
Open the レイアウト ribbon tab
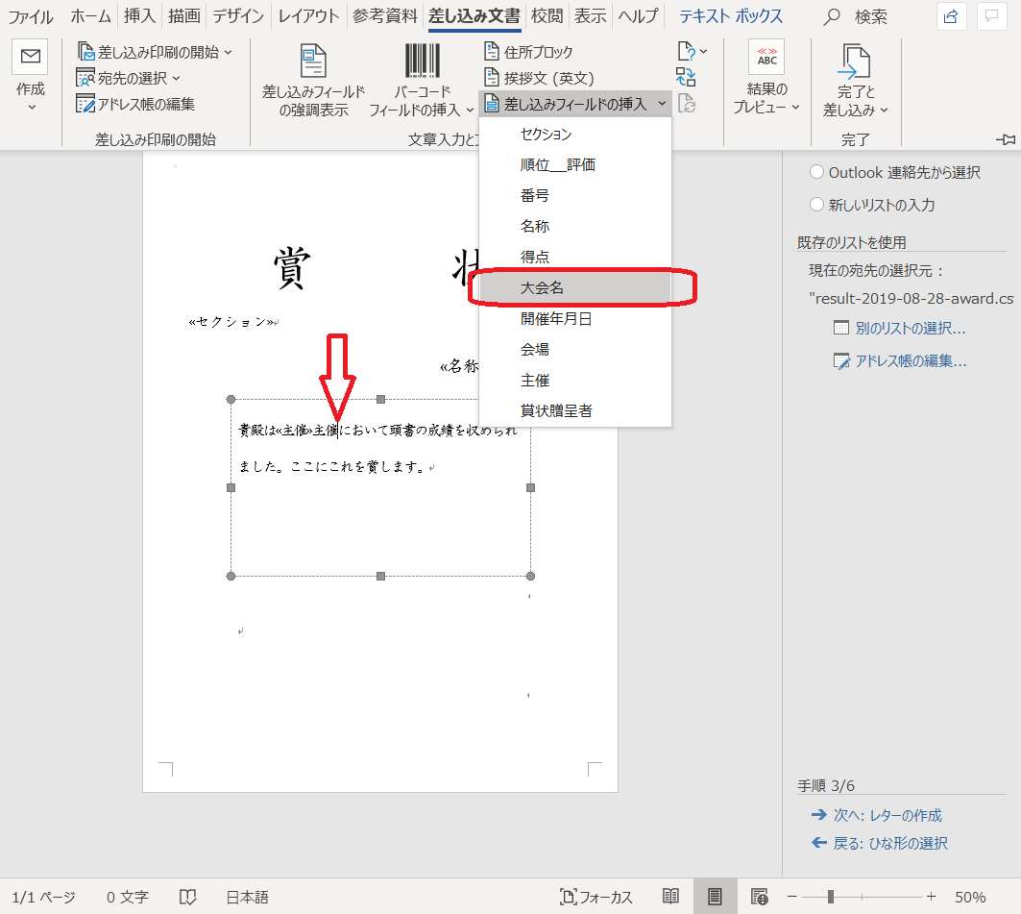pyautogui.click(x=307, y=16)
